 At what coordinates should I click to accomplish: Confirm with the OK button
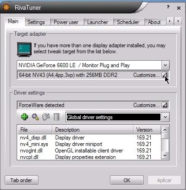click(x=127, y=180)
